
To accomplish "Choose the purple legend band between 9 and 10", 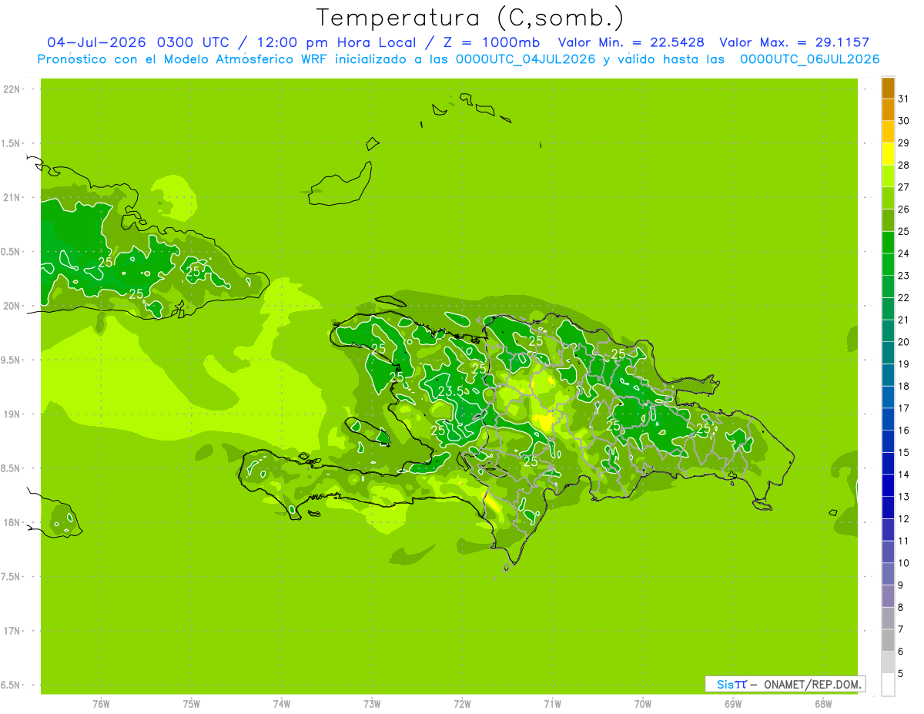I will [x=888, y=574].
